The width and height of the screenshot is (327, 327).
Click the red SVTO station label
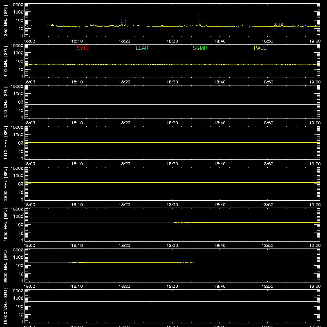[83, 48]
